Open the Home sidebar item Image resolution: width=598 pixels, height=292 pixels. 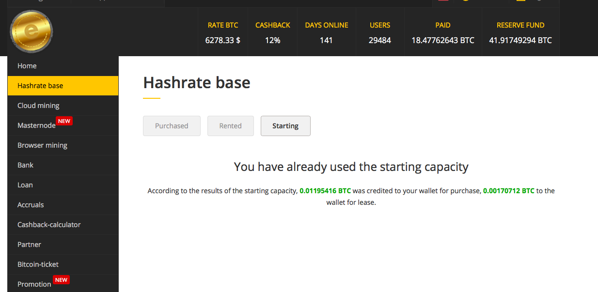63,66
